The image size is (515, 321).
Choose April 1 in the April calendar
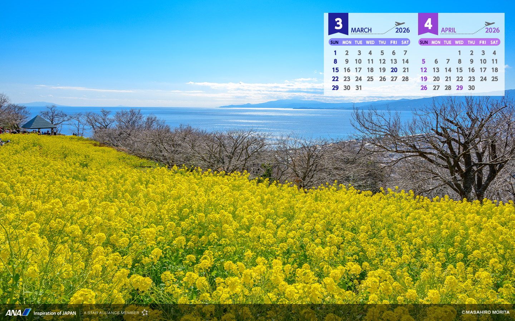tap(460, 53)
